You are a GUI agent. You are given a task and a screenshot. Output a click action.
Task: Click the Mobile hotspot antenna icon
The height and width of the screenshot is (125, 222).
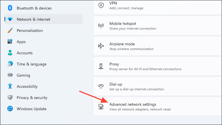tap(101, 26)
